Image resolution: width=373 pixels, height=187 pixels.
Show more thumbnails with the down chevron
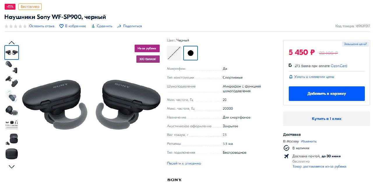(12, 167)
